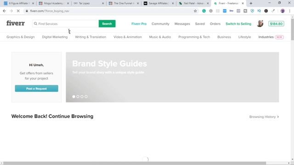Click the browser address bar URL
Viewport: 294px width, 165px height.
point(50,11)
